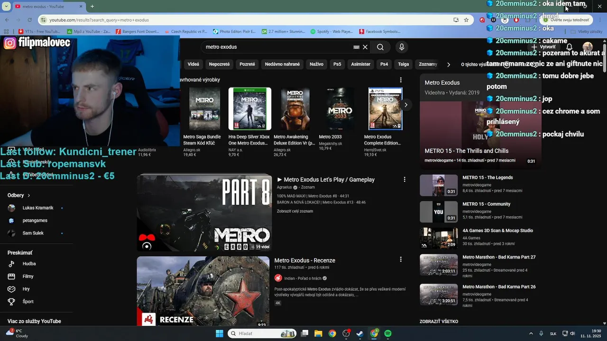This screenshot has width=607, height=341.
Task: Select the Nedávno nahrané filter chip
Action: (282, 64)
